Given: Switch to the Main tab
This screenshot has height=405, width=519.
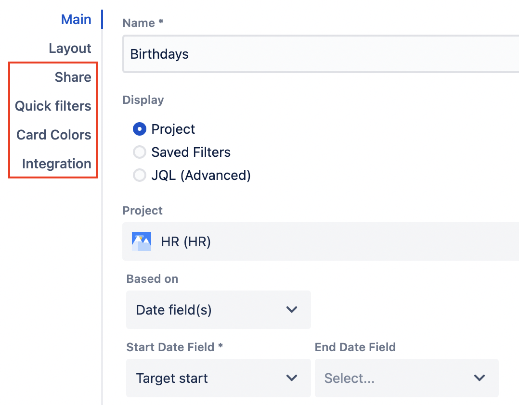Looking at the screenshot, I should pos(76,20).
